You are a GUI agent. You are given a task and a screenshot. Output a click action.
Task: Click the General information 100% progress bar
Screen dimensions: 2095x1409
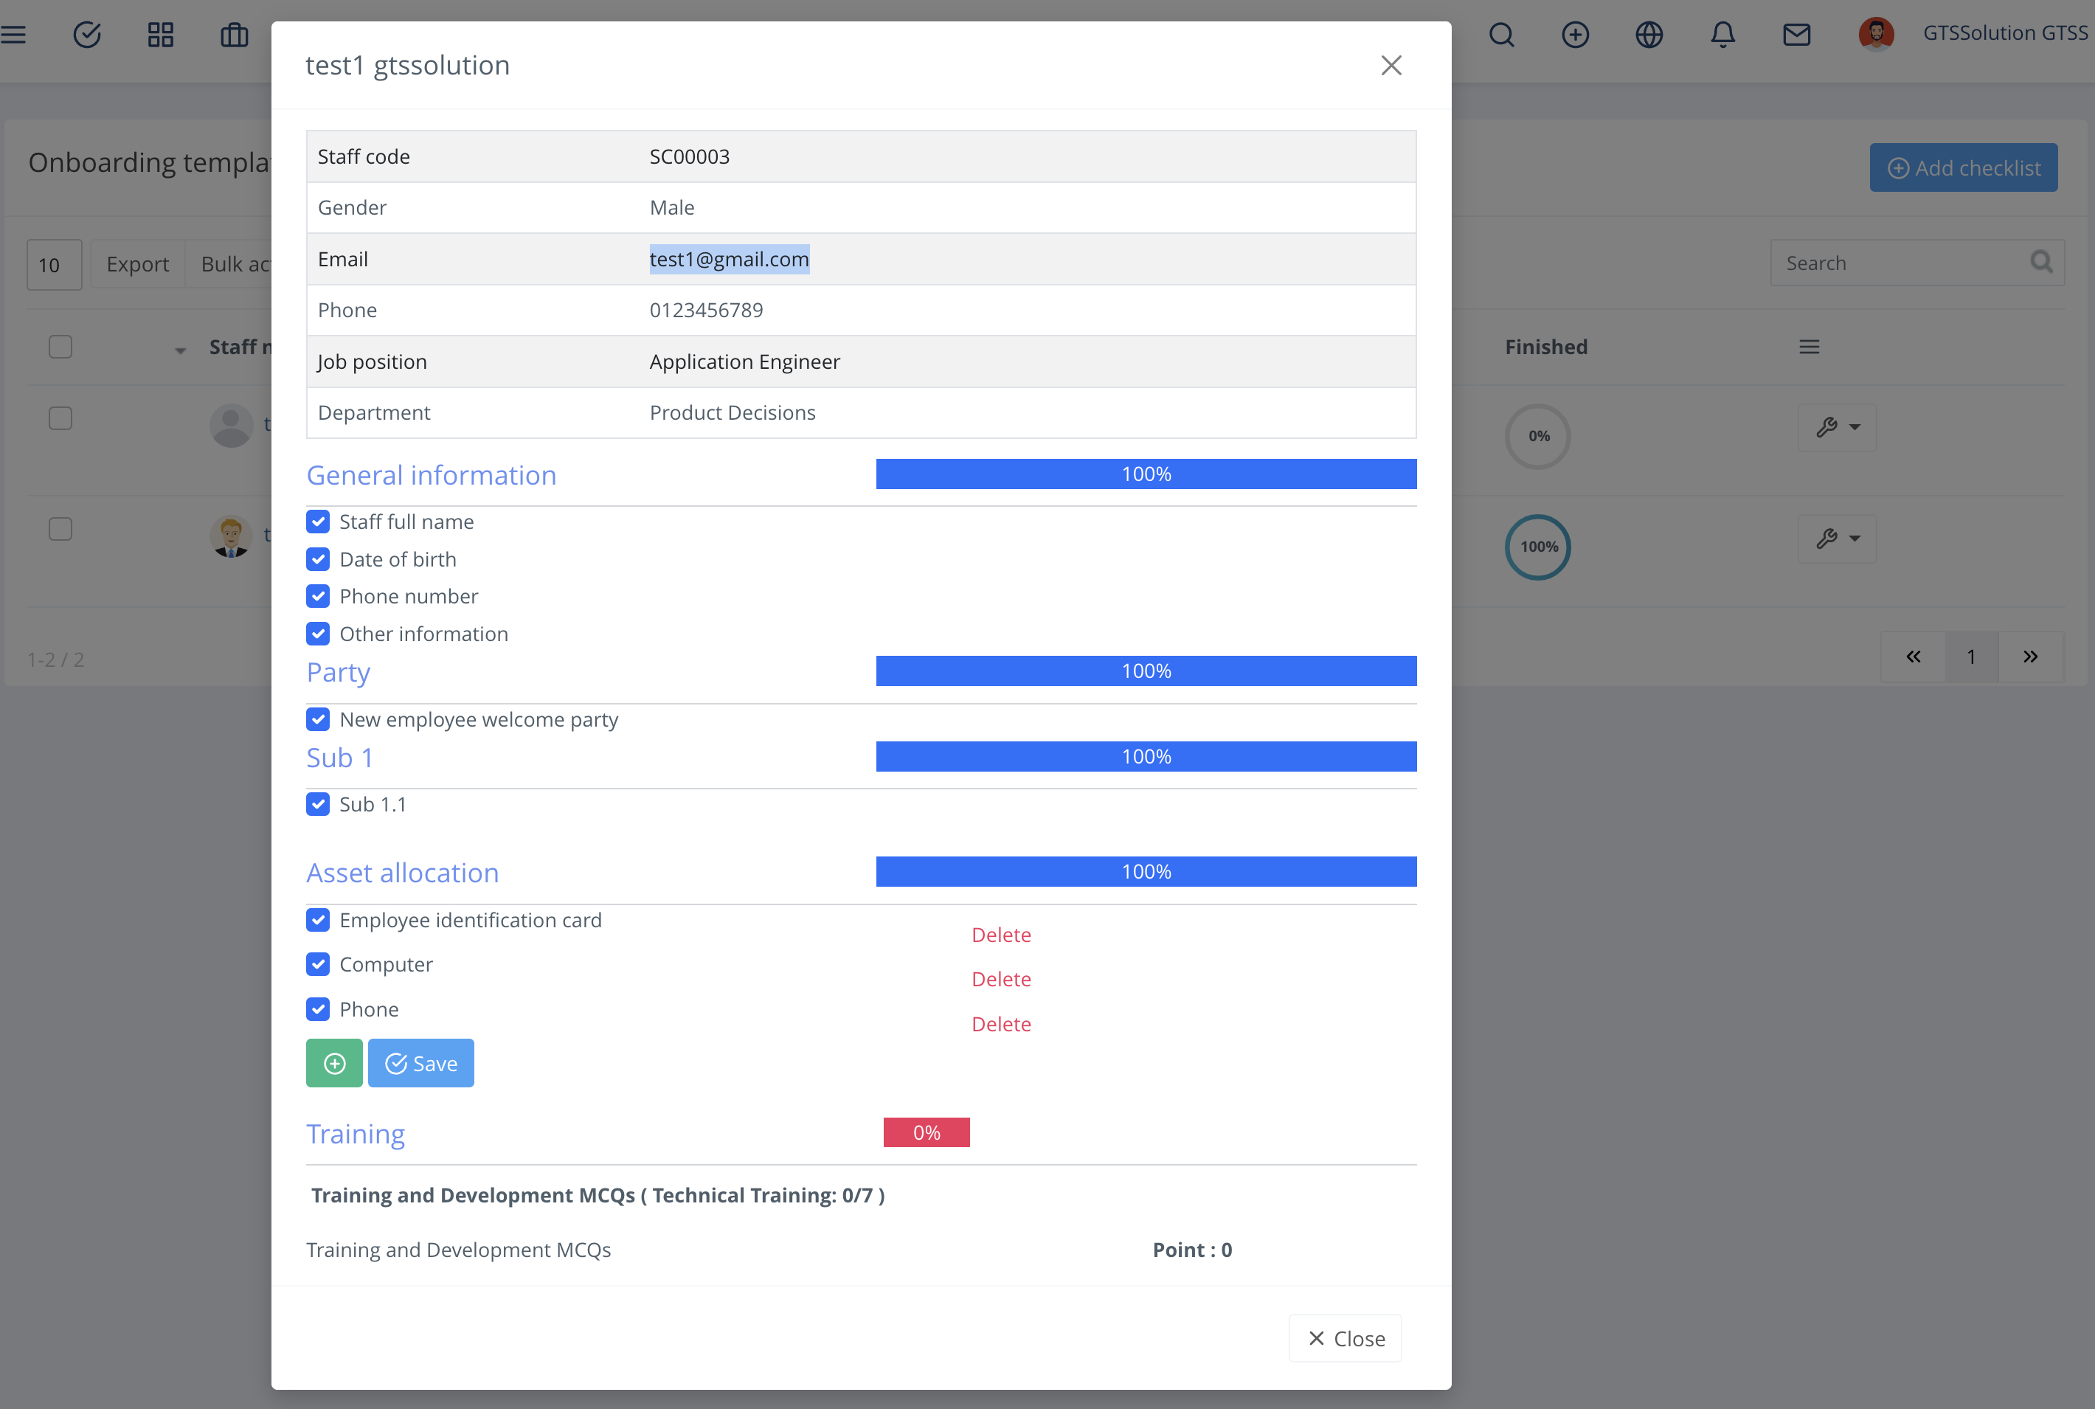click(1146, 474)
